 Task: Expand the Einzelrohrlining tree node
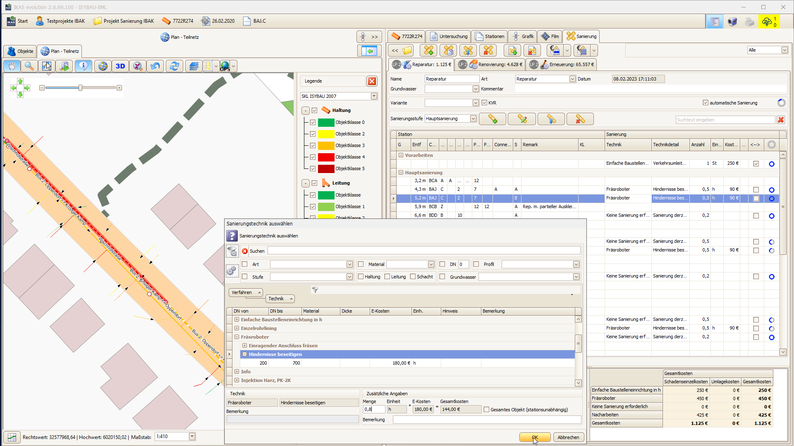[237, 328]
